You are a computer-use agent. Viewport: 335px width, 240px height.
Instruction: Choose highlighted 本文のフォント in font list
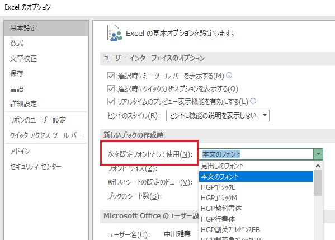(x=256, y=177)
